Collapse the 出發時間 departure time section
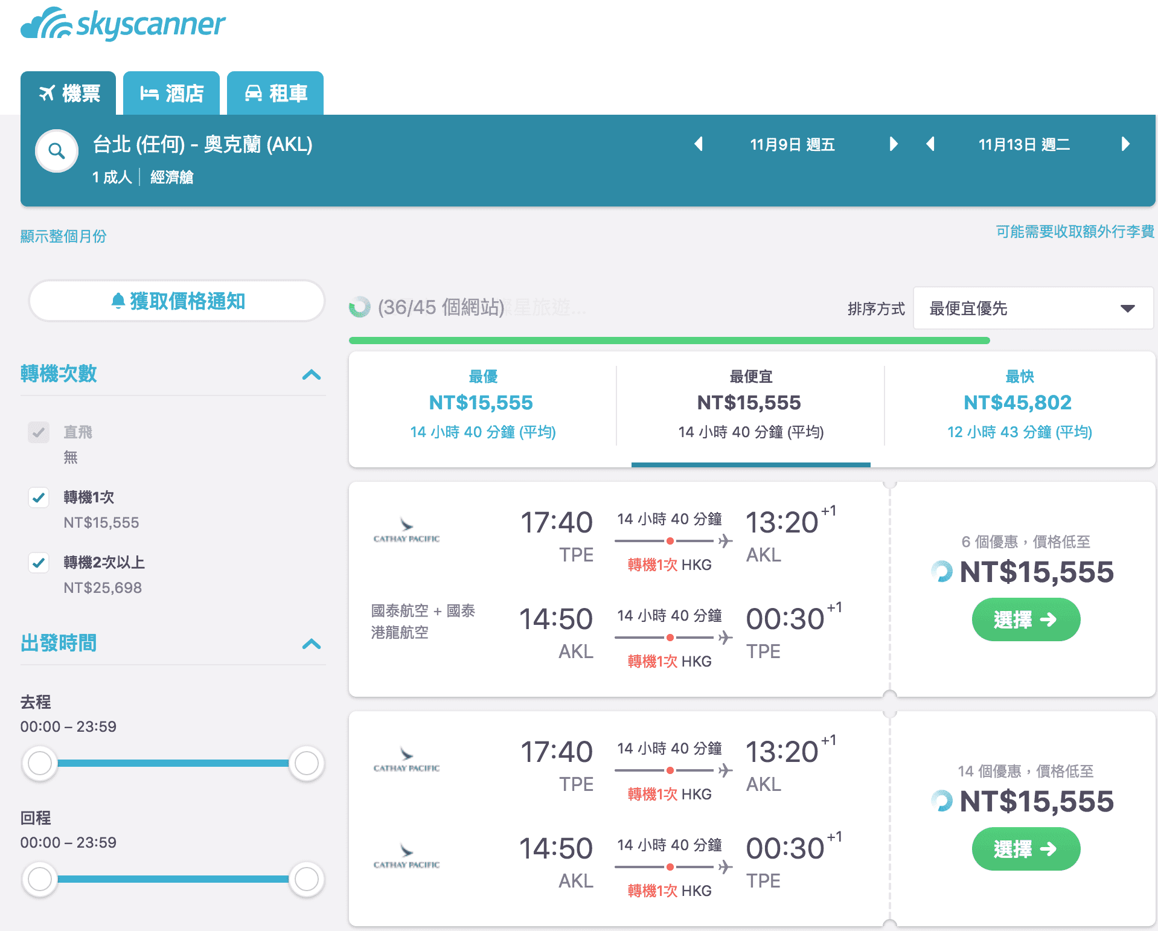The width and height of the screenshot is (1158, 931). (x=312, y=644)
